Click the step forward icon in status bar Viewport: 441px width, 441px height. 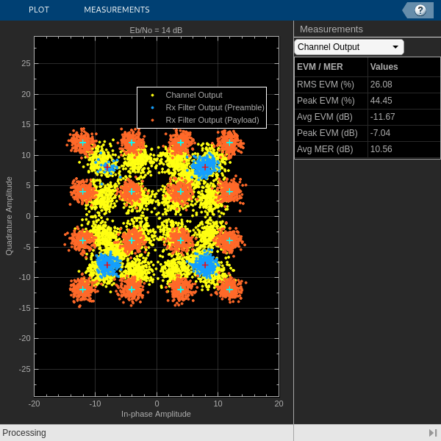coord(433,433)
